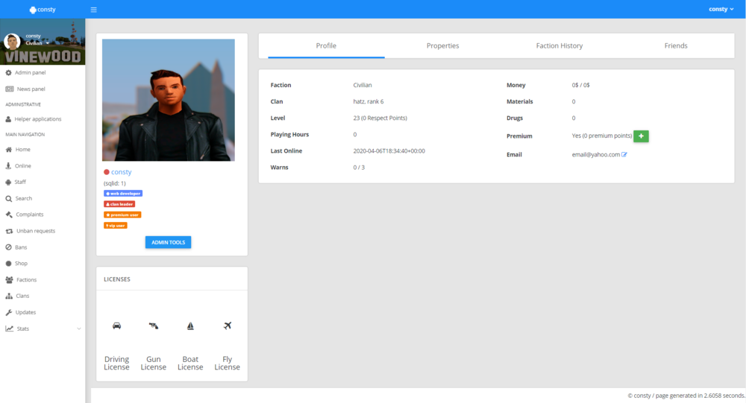Click the '(sqlid: 1)' text
The image size is (746, 403).
click(115, 183)
